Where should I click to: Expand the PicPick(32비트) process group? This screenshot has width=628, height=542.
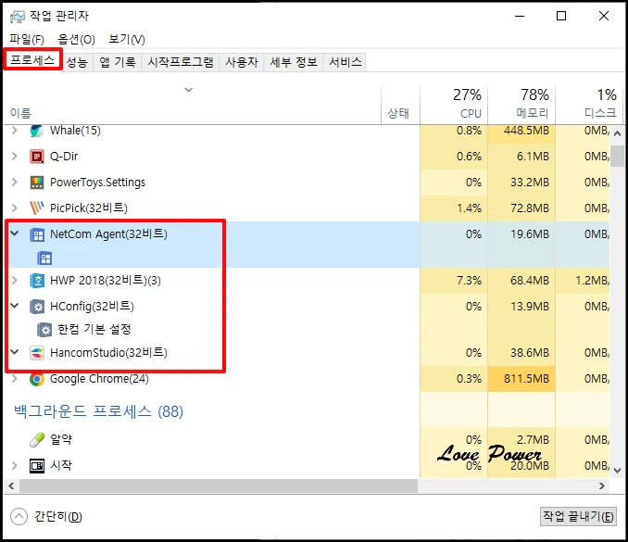point(15,208)
